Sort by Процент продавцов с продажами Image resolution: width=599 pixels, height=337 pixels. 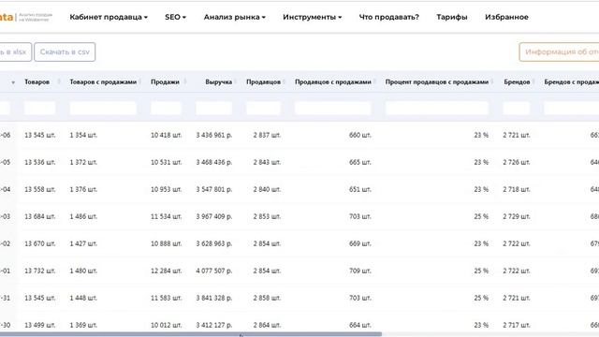[437, 82]
